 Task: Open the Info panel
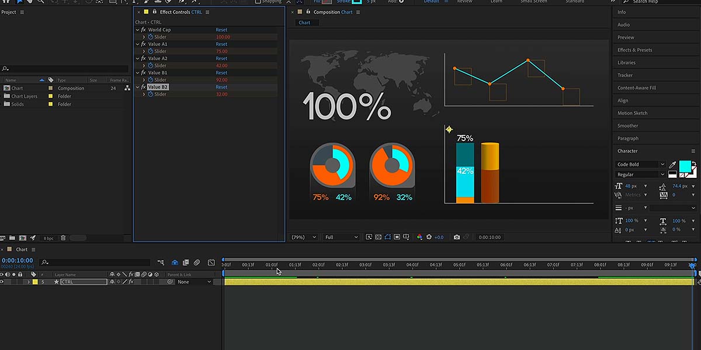pos(622,12)
